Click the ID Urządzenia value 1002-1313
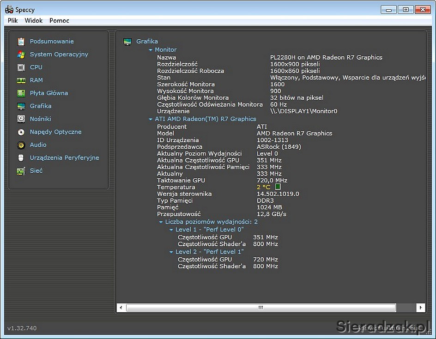This screenshot has height=339, width=436. click(x=272, y=140)
